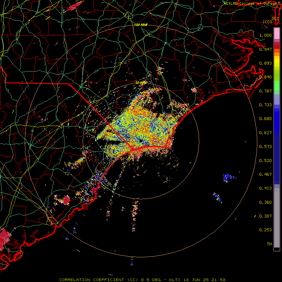Click the 50 NMI range ring label
282x282 pixels.
[141, 83]
